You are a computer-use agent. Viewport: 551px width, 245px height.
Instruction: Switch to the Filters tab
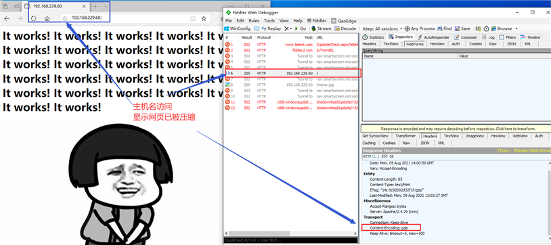tap(508, 37)
